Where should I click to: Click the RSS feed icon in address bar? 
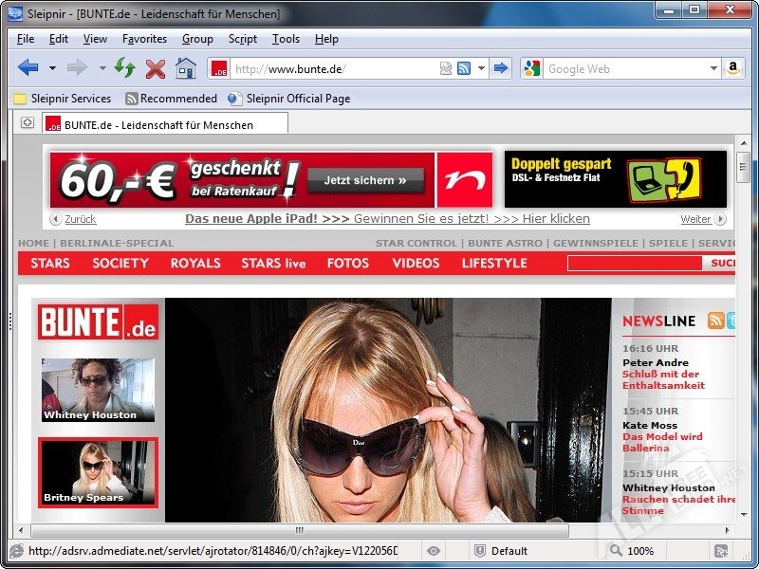(464, 68)
